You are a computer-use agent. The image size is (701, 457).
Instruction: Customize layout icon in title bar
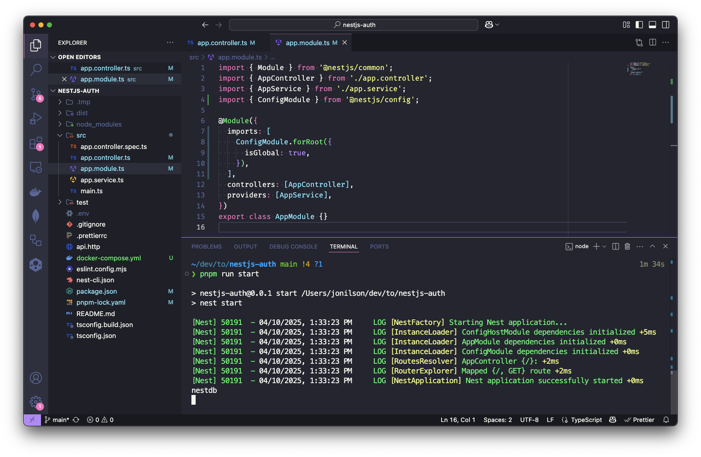point(626,25)
